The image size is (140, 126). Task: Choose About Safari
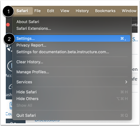[x=72, y=22]
